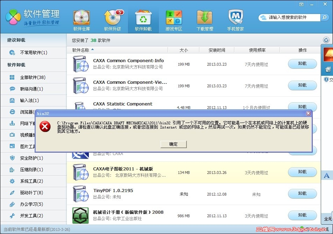Open the 软件仓库 software library icon
Image resolution: width=333 pixels, height=234 pixels.
[x=82, y=21]
